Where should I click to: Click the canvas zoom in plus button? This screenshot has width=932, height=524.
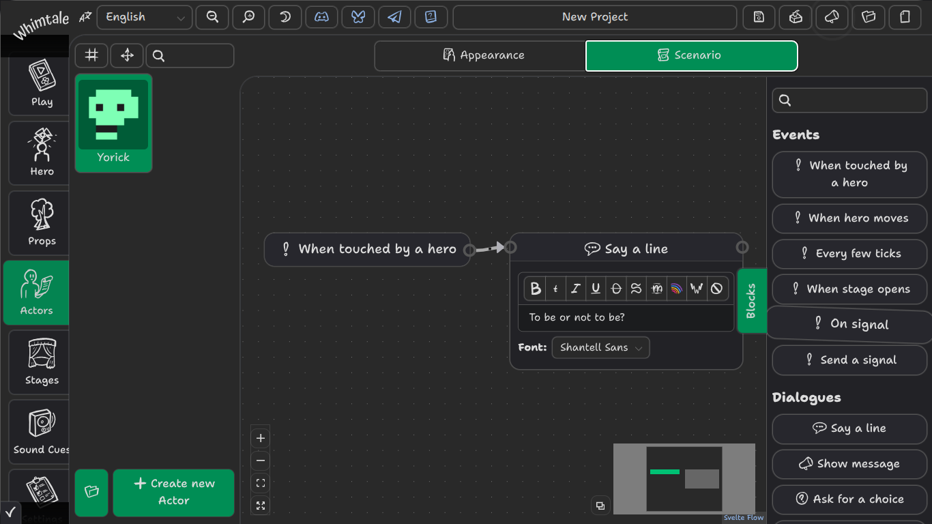click(x=260, y=438)
